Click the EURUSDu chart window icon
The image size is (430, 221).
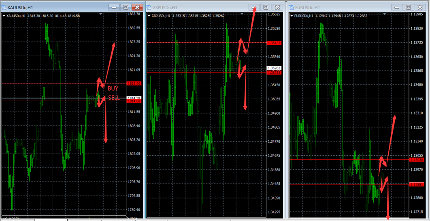pyautogui.click(x=291, y=7)
